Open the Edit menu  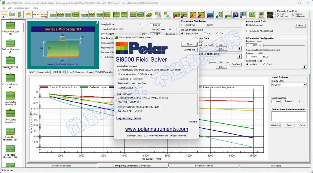[10, 8]
